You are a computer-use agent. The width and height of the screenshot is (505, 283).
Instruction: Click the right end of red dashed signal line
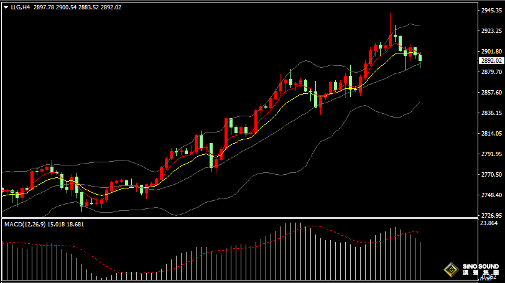tap(418, 232)
